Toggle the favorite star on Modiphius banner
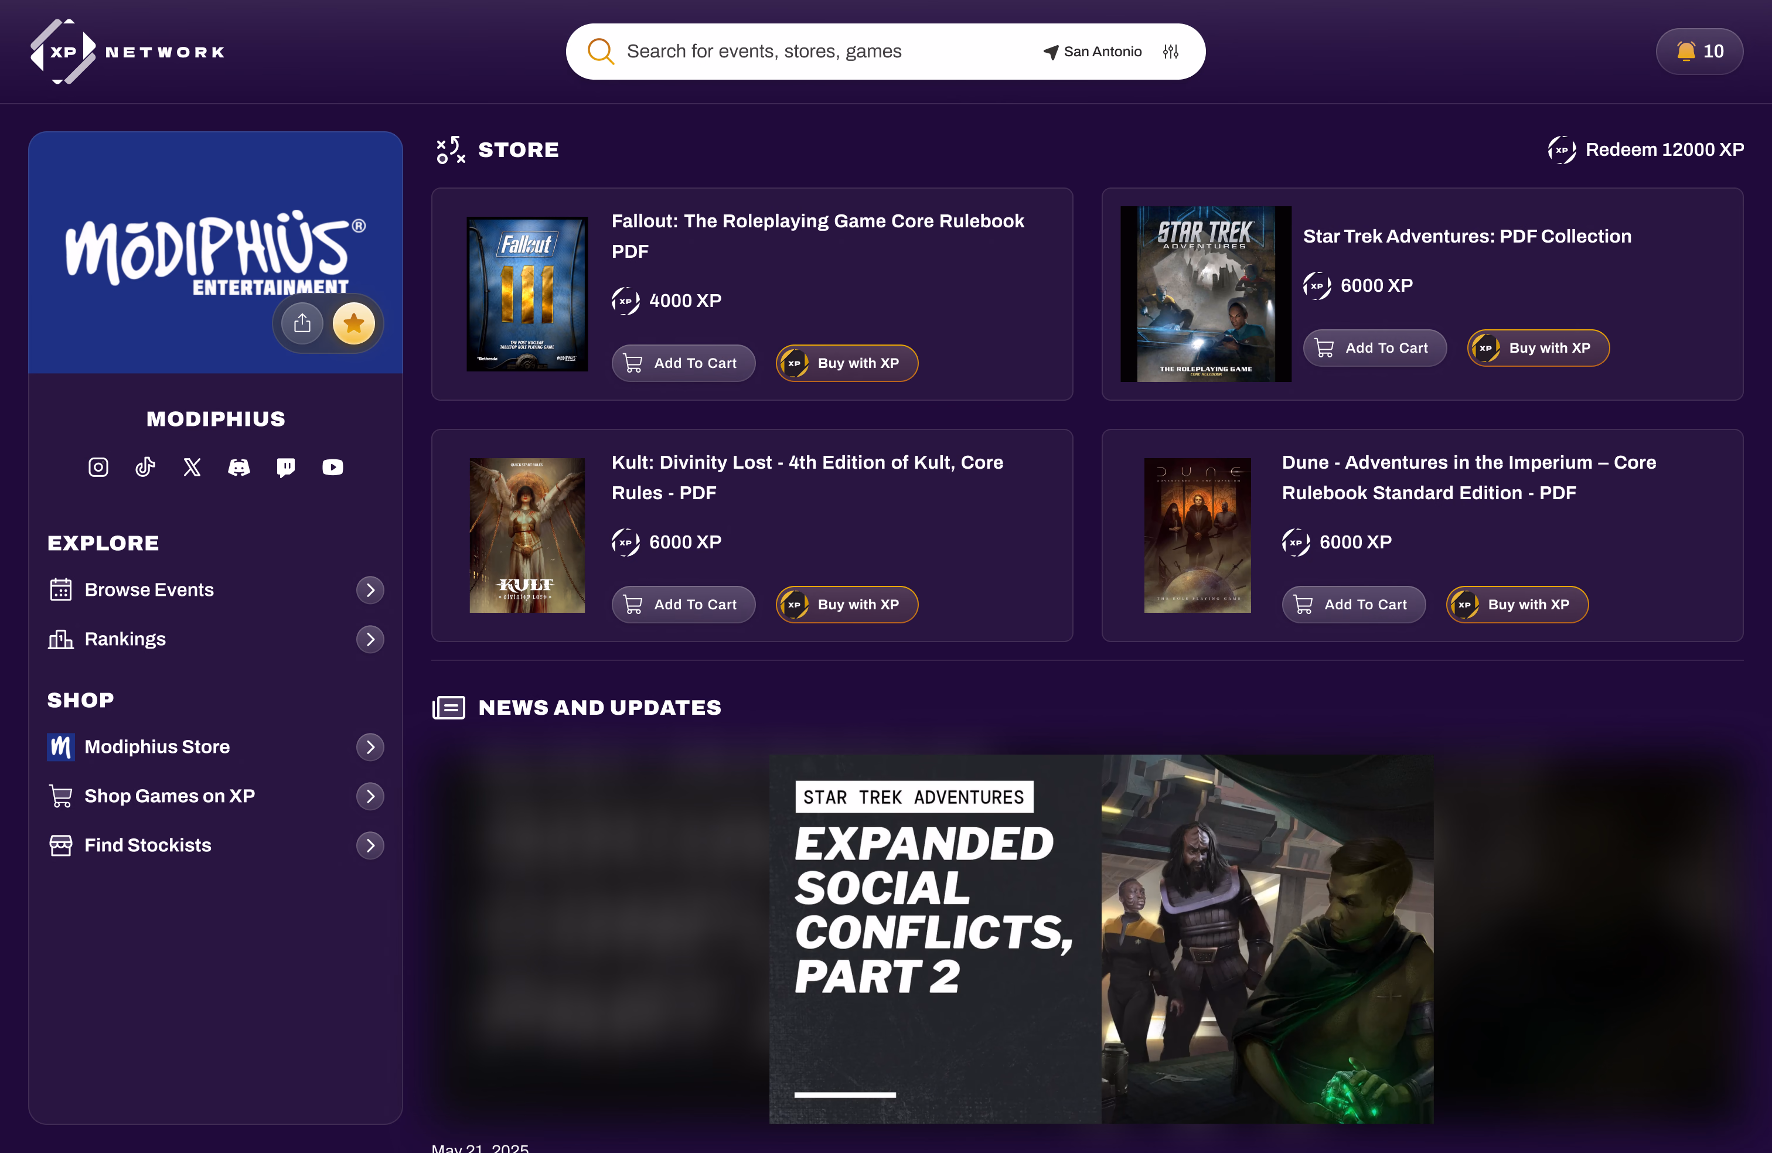The image size is (1772, 1153). pyautogui.click(x=354, y=323)
